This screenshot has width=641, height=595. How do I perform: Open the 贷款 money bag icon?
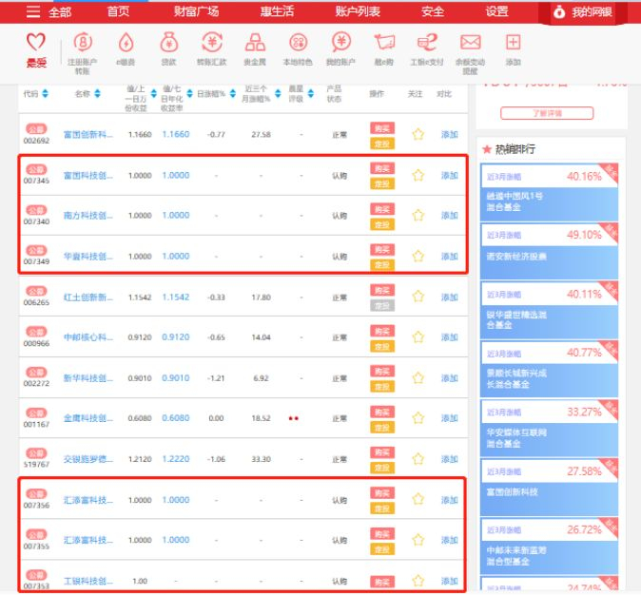point(169,43)
